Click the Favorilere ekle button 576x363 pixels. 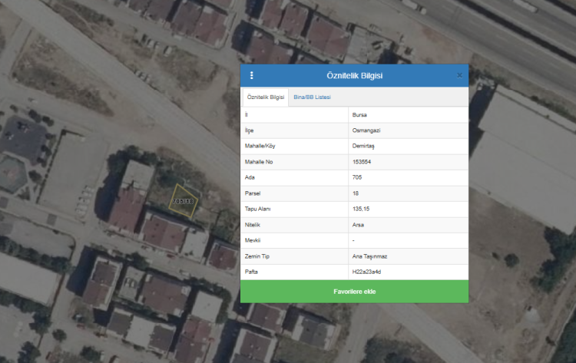(354, 292)
